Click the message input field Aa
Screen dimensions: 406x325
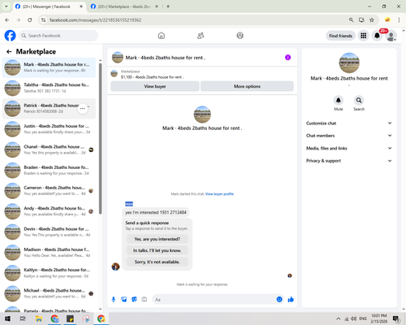point(214,300)
